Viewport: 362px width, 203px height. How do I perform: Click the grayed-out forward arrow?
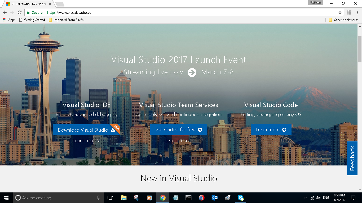(x=12, y=12)
